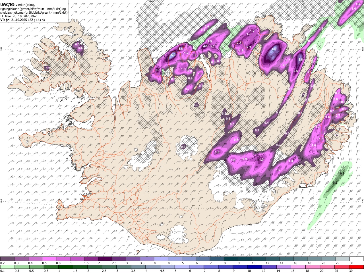
Task: Click the bright red swatch starting at 30, lower scale
Action: [x=357, y=267]
